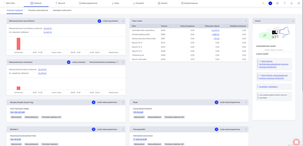
Task: Click Lisää ostolasku button
Action: coord(78,62)
